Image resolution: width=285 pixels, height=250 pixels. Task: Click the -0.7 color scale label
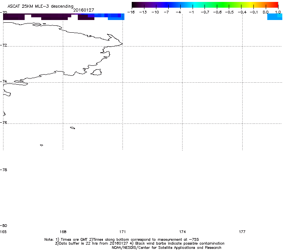205,12
